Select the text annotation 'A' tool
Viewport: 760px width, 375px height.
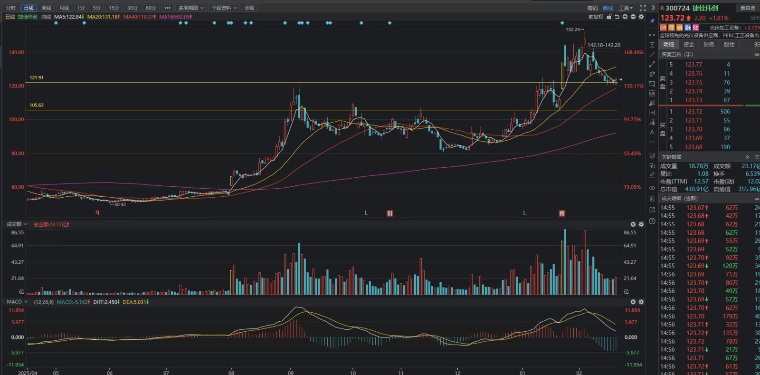[652, 132]
